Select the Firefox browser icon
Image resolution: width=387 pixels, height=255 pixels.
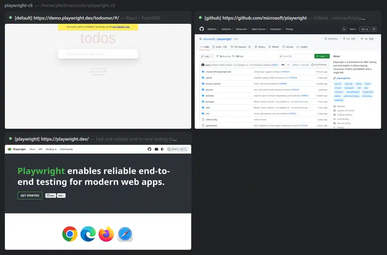106,234
